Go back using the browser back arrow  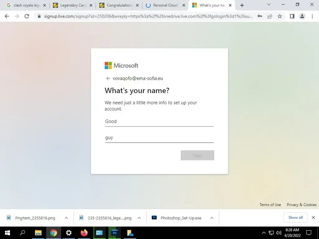coord(7,16)
